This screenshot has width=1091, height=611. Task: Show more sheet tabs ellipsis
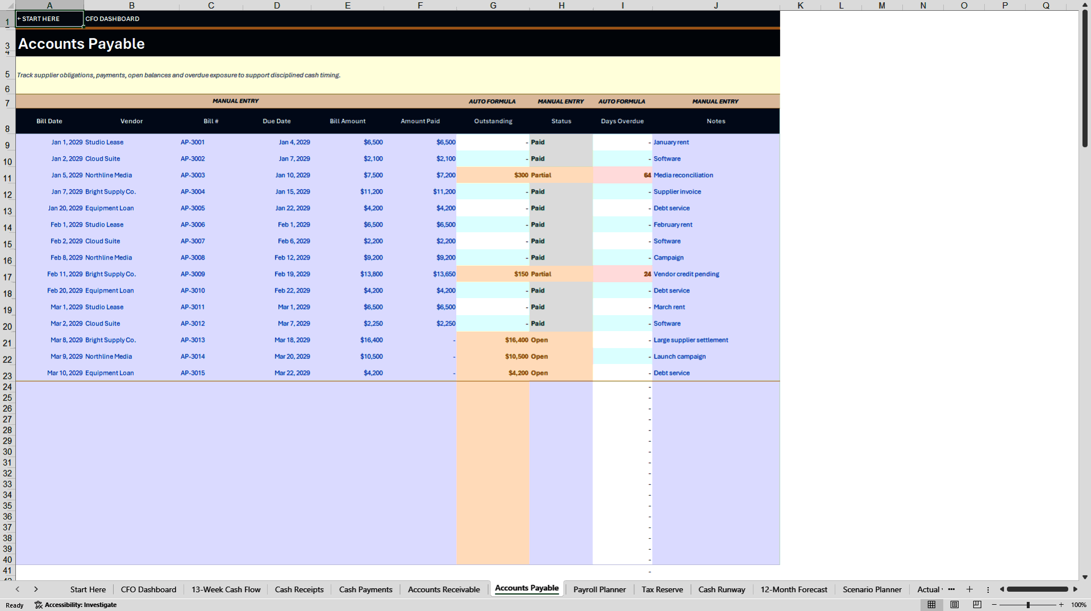[951, 589]
